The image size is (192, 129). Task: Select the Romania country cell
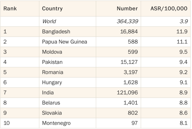(x=53, y=72)
